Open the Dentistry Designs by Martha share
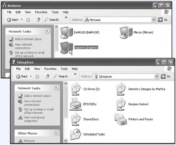The width and height of the screenshot is (176, 145). tap(121, 89)
